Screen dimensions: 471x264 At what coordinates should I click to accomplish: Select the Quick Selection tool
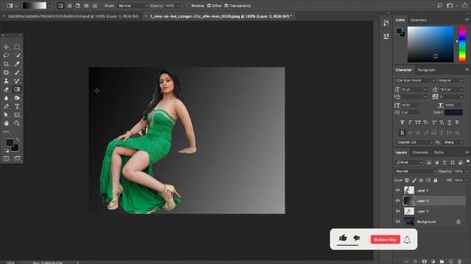pyautogui.click(x=17, y=56)
